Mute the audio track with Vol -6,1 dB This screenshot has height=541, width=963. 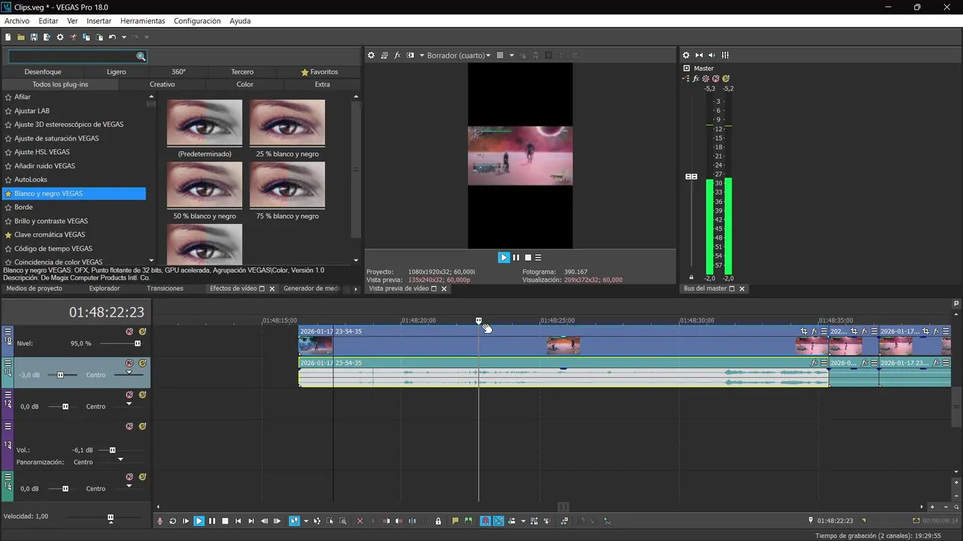click(x=129, y=426)
